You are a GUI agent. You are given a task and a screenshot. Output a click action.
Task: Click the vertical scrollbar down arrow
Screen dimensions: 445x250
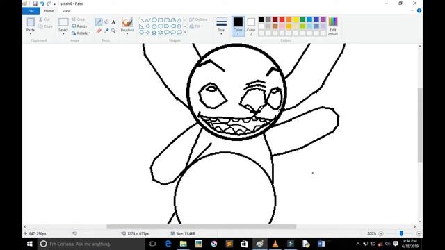click(x=420, y=222)
